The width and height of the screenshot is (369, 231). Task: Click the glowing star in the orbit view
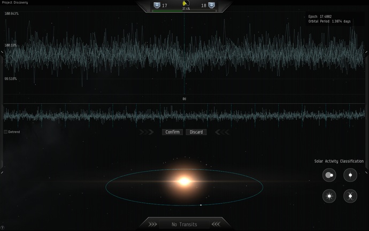coord(184,181)
